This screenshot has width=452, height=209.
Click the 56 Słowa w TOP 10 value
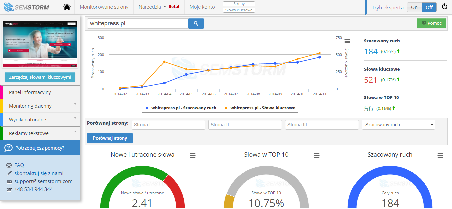click(369, 109)
